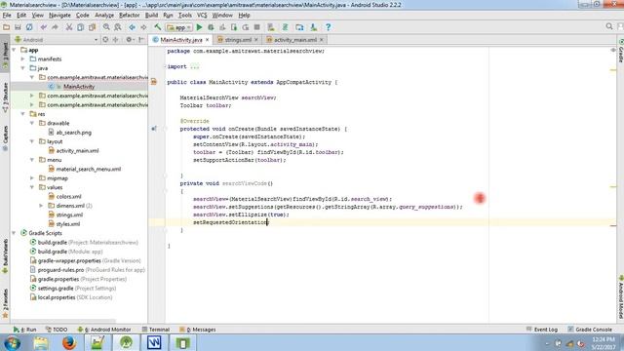
Task: Click the Debug app bug icon
Action: tap(211, 27)
